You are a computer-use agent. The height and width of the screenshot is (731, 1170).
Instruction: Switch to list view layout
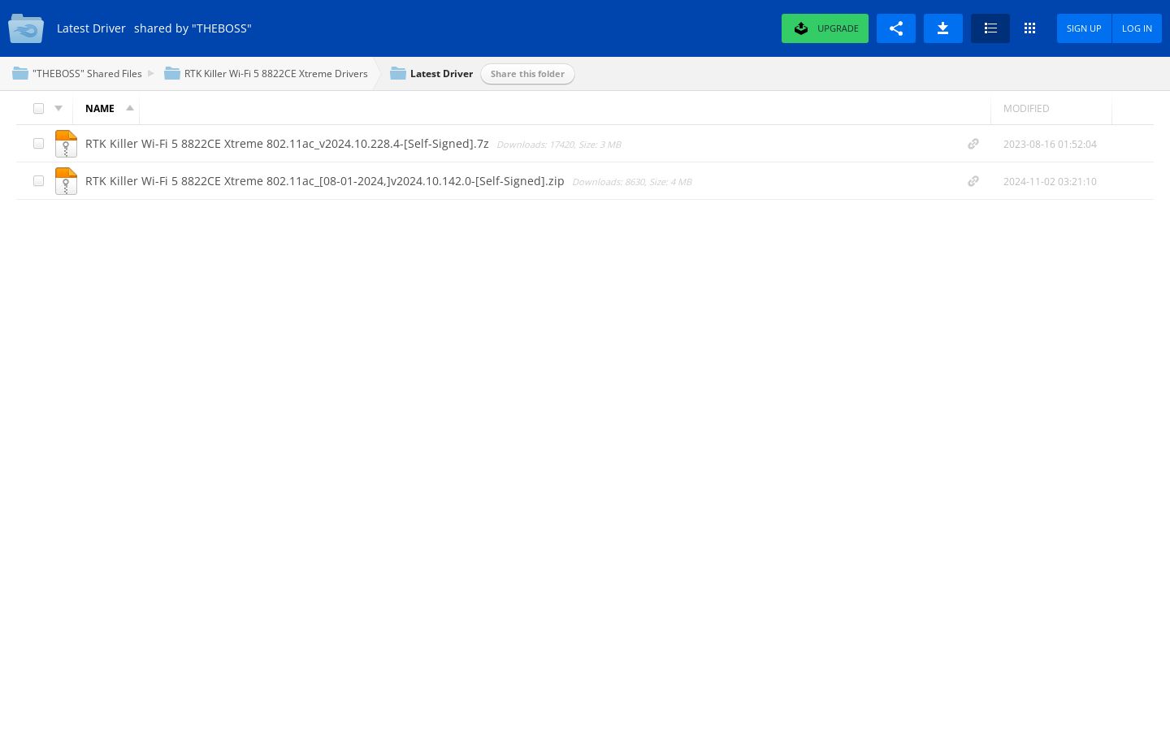(990, 28)
